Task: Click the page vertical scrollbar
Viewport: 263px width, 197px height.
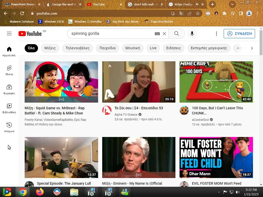Action: coord(261,43)
